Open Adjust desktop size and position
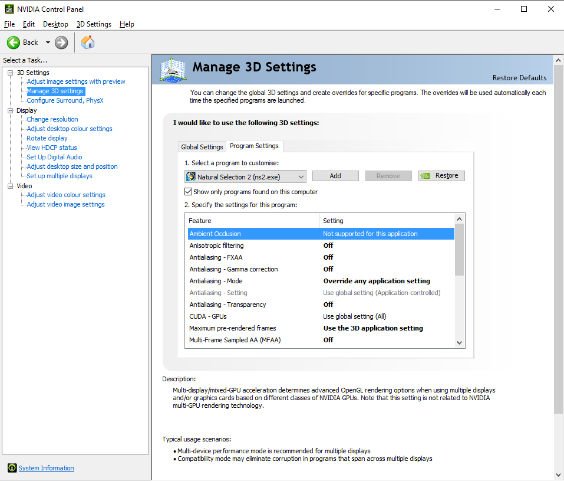564x481 pixels. [72, 166]
